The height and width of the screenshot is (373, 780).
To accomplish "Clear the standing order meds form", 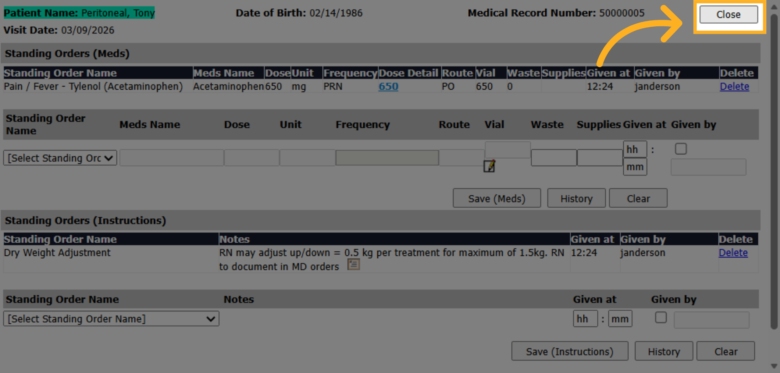I will click(638, 198).
